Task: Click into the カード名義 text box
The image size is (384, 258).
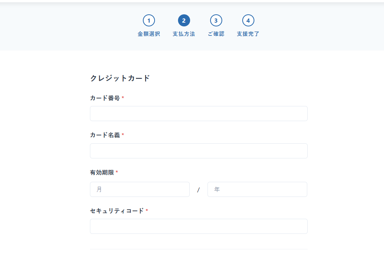Action: coord(198,151)
